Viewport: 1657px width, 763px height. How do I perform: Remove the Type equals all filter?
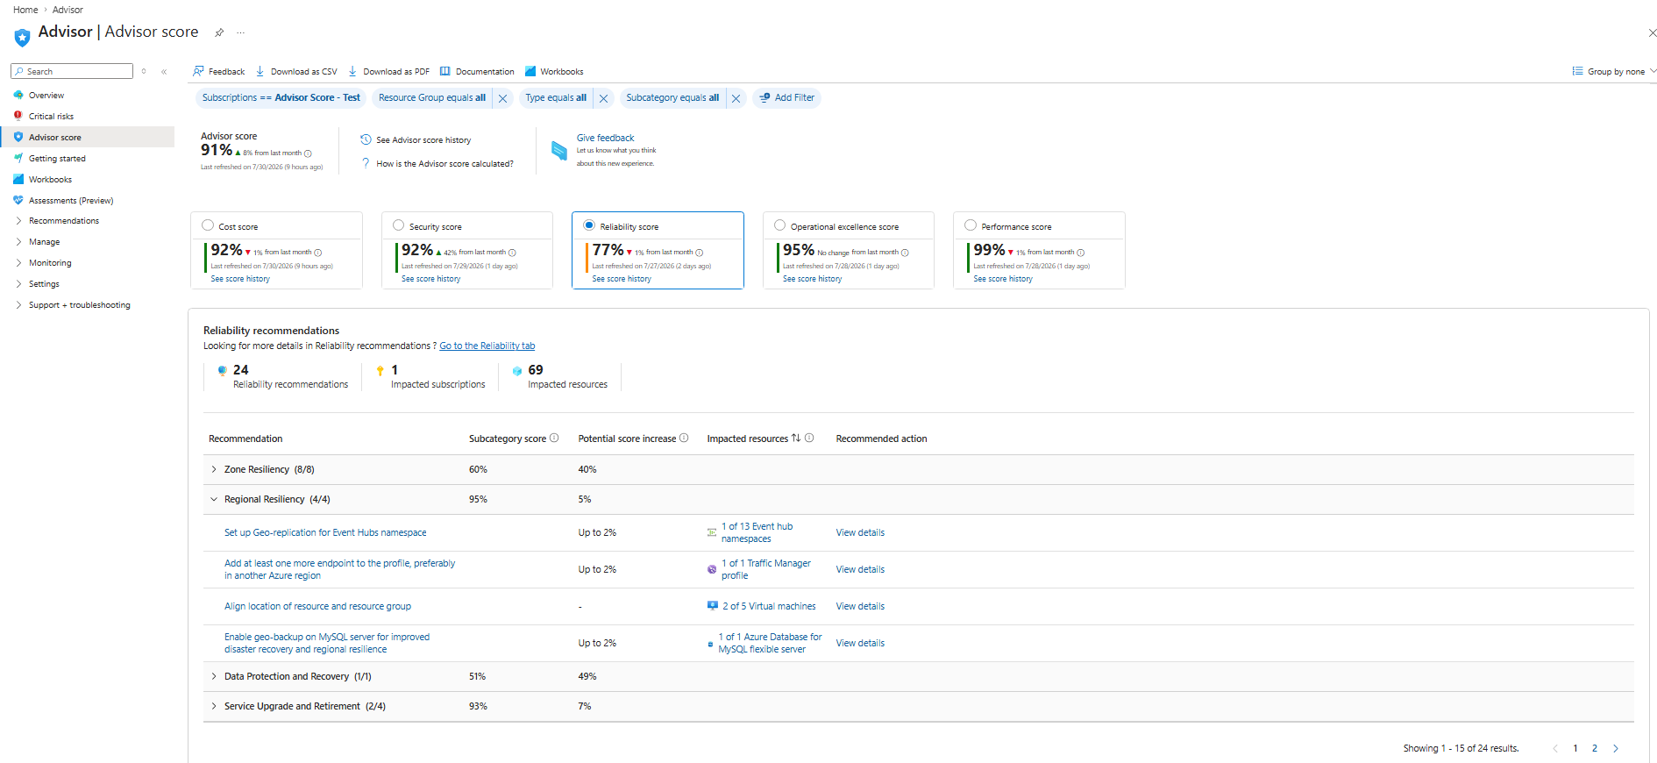tap(603, 98)
